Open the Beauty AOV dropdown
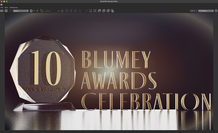Image resolution: width=218 pixels, height=133 pixels. [21, 11]
